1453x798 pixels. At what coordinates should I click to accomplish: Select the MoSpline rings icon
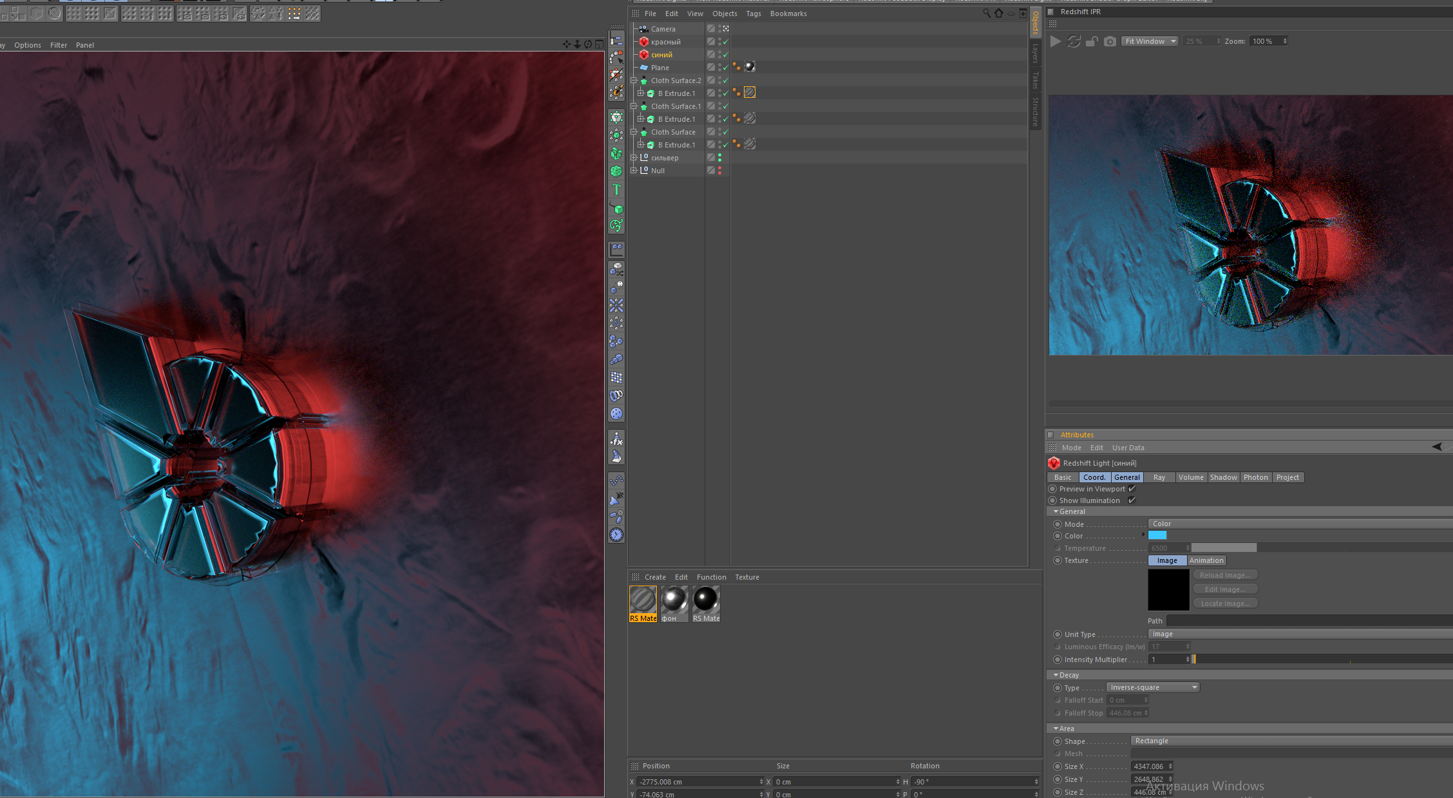616,395
